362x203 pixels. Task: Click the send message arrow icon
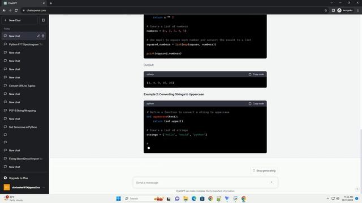271,182
